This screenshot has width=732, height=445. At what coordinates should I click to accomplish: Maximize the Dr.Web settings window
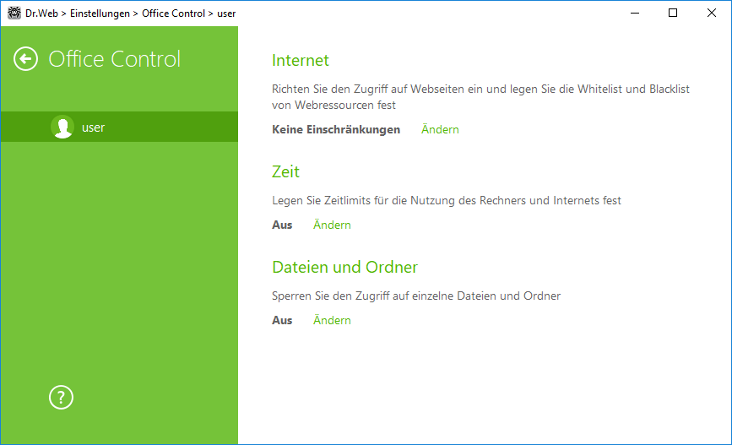(673, 13)
